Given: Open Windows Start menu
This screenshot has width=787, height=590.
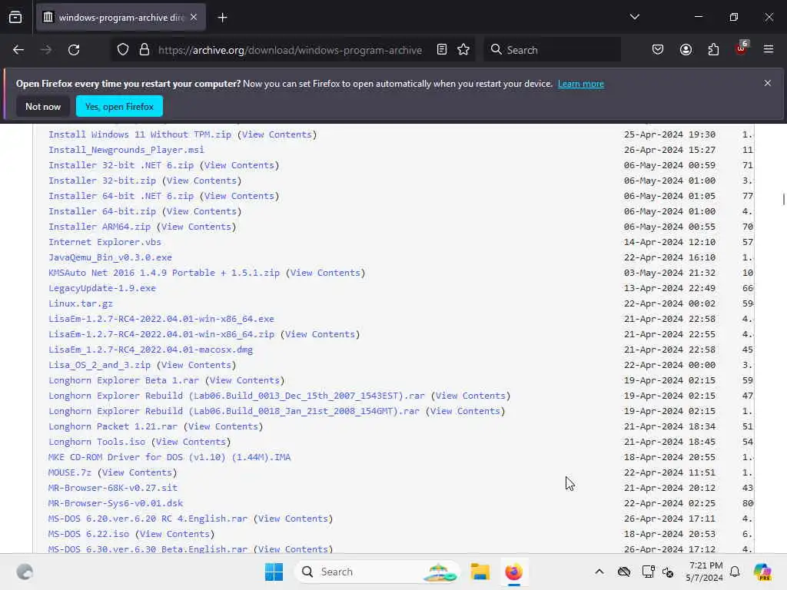Looking at the screenshot, I should coord(274,572).
